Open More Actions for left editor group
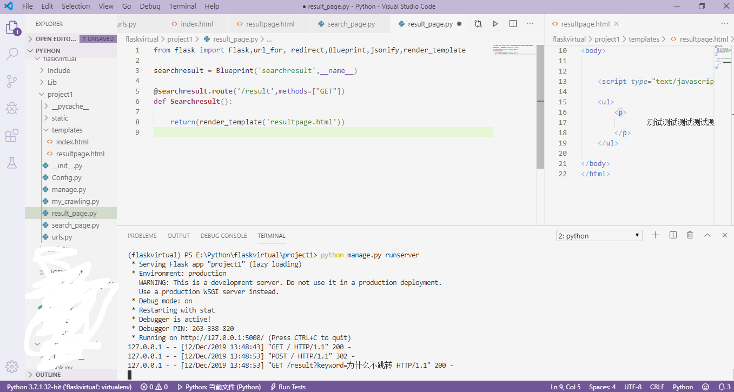 pos(530,24)
